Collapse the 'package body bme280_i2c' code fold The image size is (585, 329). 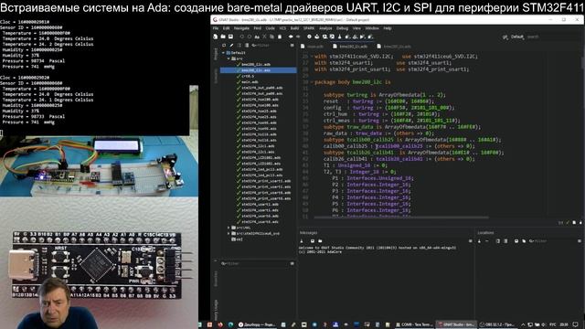click(312, 82)
